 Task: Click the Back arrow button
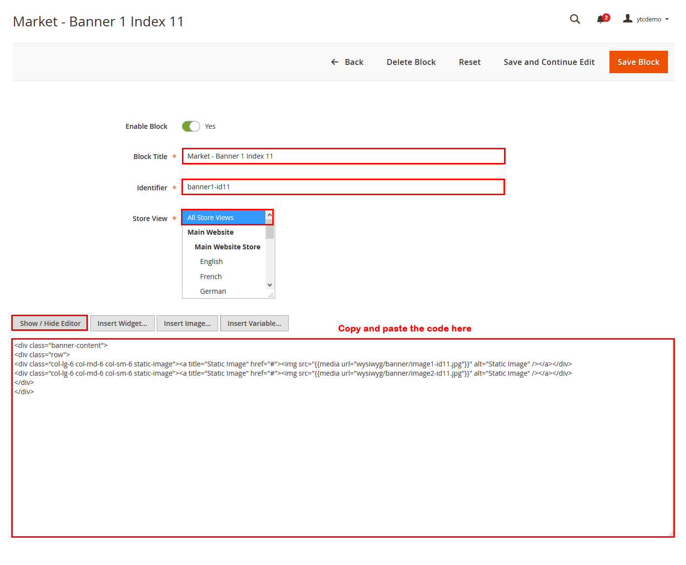tap(347, 62)
